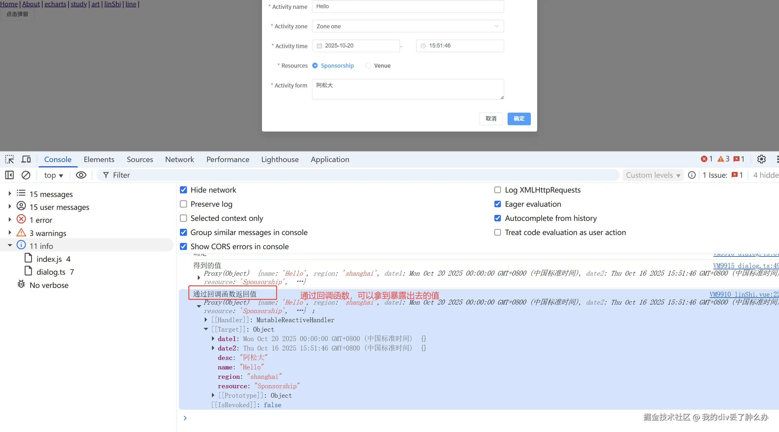The image size is (779, 432).
Task: Enable the Preserve log checkbox
Action: tap(183, 204)
